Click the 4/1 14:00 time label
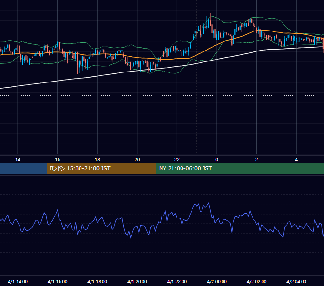324x286 pixels. [18, 281]
